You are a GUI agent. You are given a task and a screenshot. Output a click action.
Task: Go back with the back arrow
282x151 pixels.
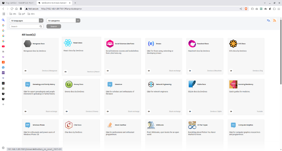pos(3,9)
